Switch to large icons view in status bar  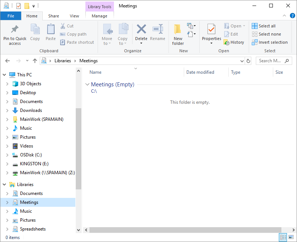tap(291, 237)
